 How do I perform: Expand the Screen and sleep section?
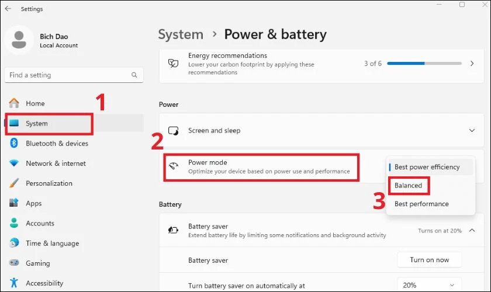coord(472,131)
